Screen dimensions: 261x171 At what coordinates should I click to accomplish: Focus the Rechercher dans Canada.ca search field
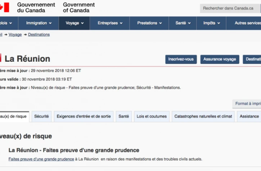pyautogui.click(x=230, y=8)
